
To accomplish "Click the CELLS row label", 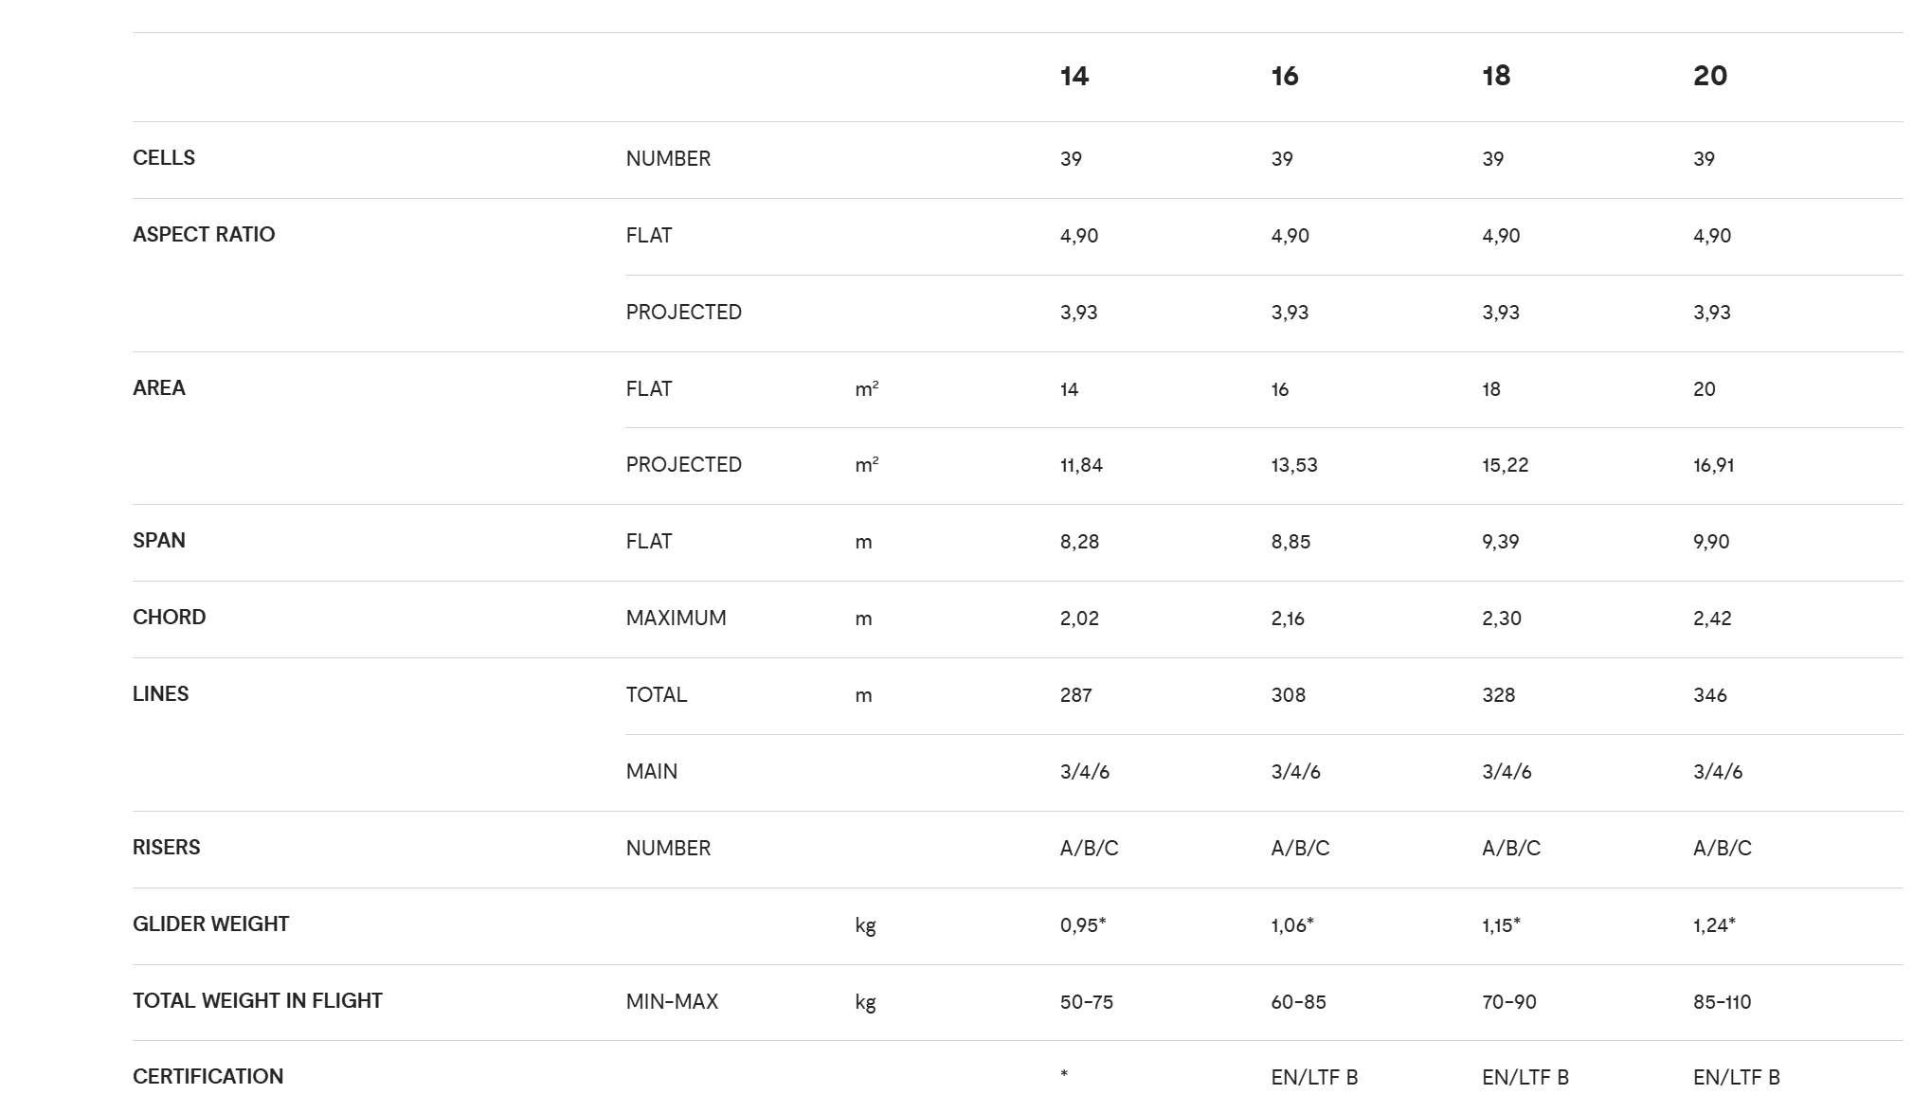I will pyautogui.click(x=164, y=158).
